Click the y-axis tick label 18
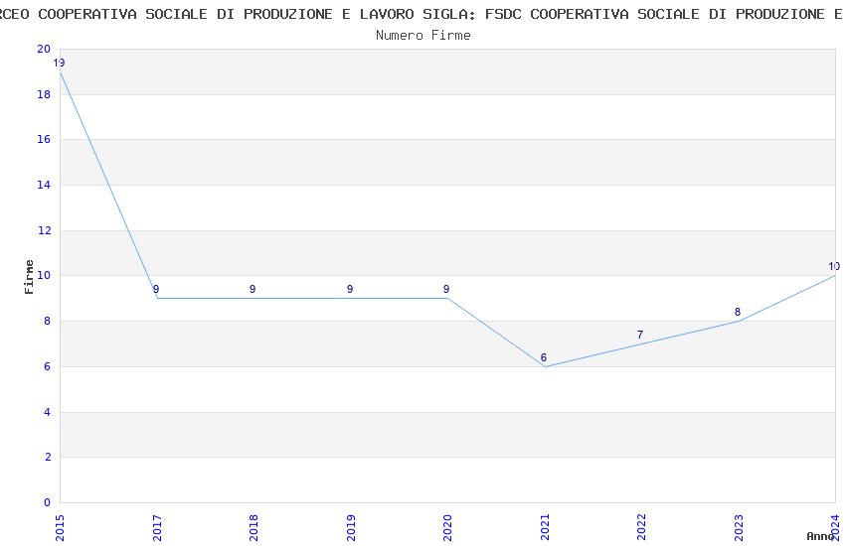This screenshot has height=546, width=845. [44, 94]
